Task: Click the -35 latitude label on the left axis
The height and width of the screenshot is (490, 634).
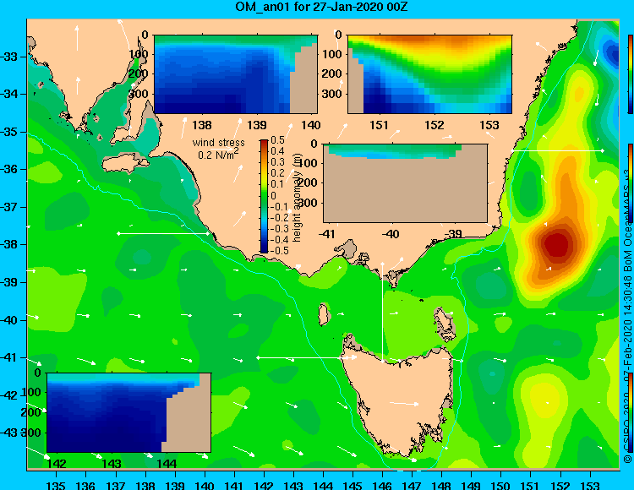Action: (x=9, y=132)
